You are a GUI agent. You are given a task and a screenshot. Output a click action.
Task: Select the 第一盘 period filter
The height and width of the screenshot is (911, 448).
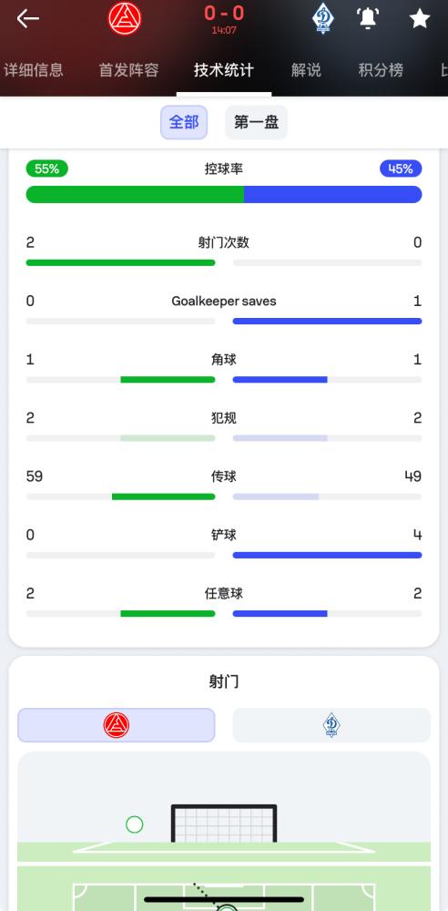pyautogui.click(x=256, y=122)
